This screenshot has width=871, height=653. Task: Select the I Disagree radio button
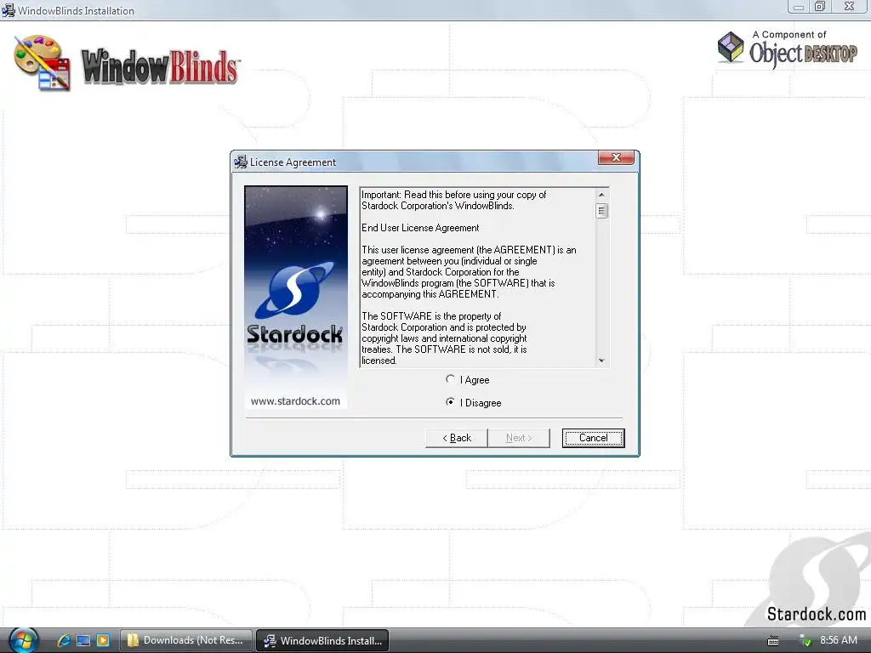click(451, 402)
